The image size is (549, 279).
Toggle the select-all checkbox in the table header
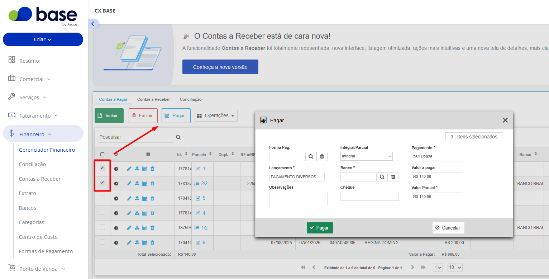pos(102,154)
